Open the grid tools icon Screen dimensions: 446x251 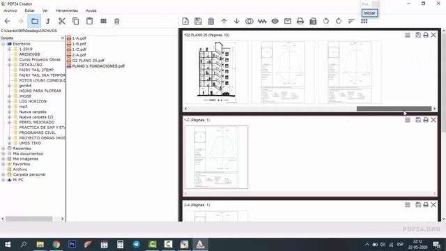pos(364,21)
